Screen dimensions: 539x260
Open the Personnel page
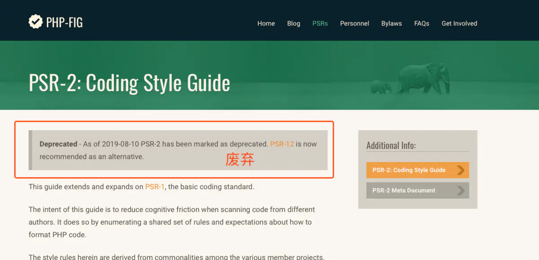click(x=354, y=23)
